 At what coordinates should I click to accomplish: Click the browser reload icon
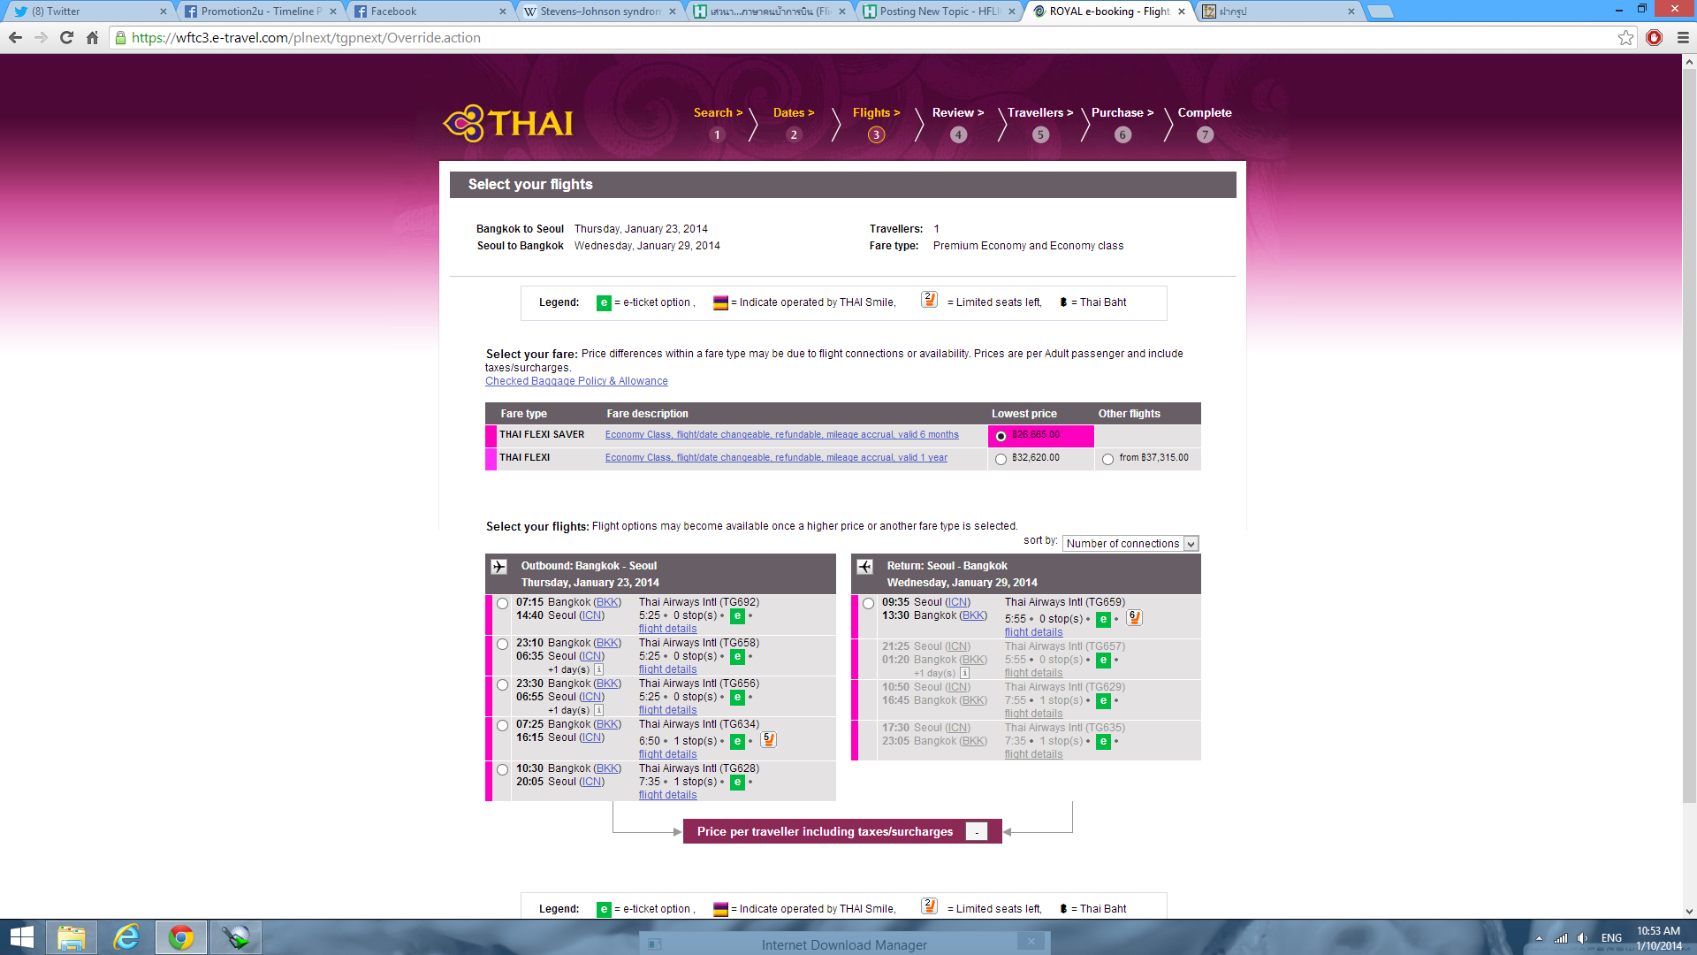[x=66, y=37]
